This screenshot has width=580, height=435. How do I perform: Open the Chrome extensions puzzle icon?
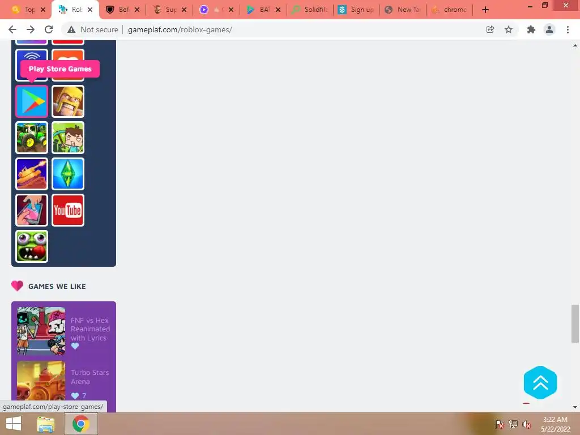(x=531, y=29)
